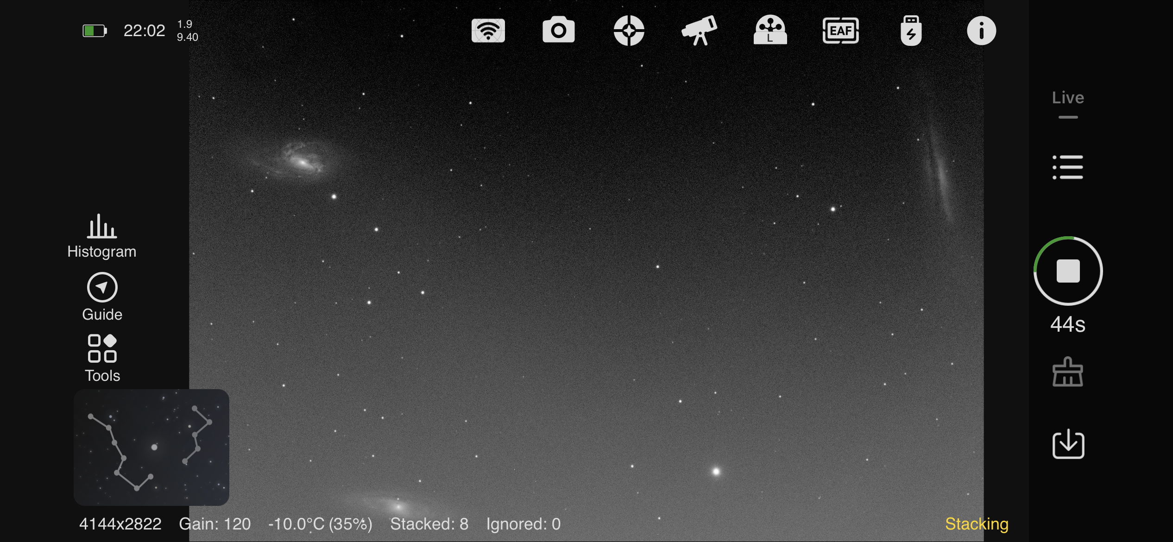The height and width of the screenshot is (542, 1173).
Task: Open the sky atlas star map thumbnail
Action: (x=151, y=447)
